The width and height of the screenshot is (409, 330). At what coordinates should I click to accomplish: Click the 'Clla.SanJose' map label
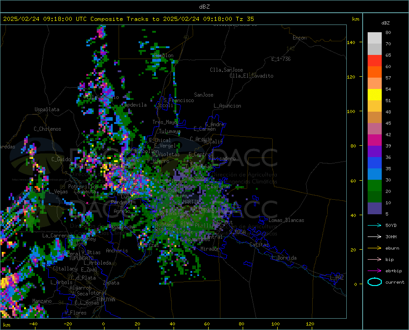click(x=226, y=70)
